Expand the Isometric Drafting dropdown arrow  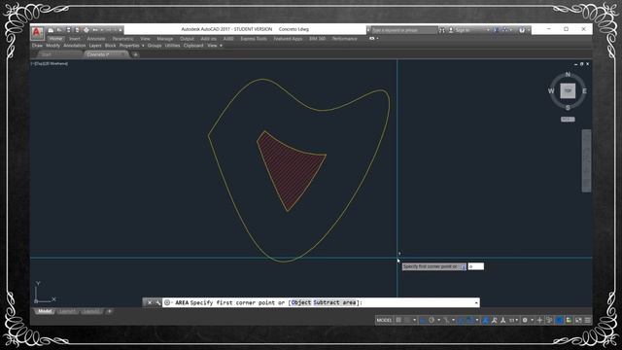click(x=454, y=320)
